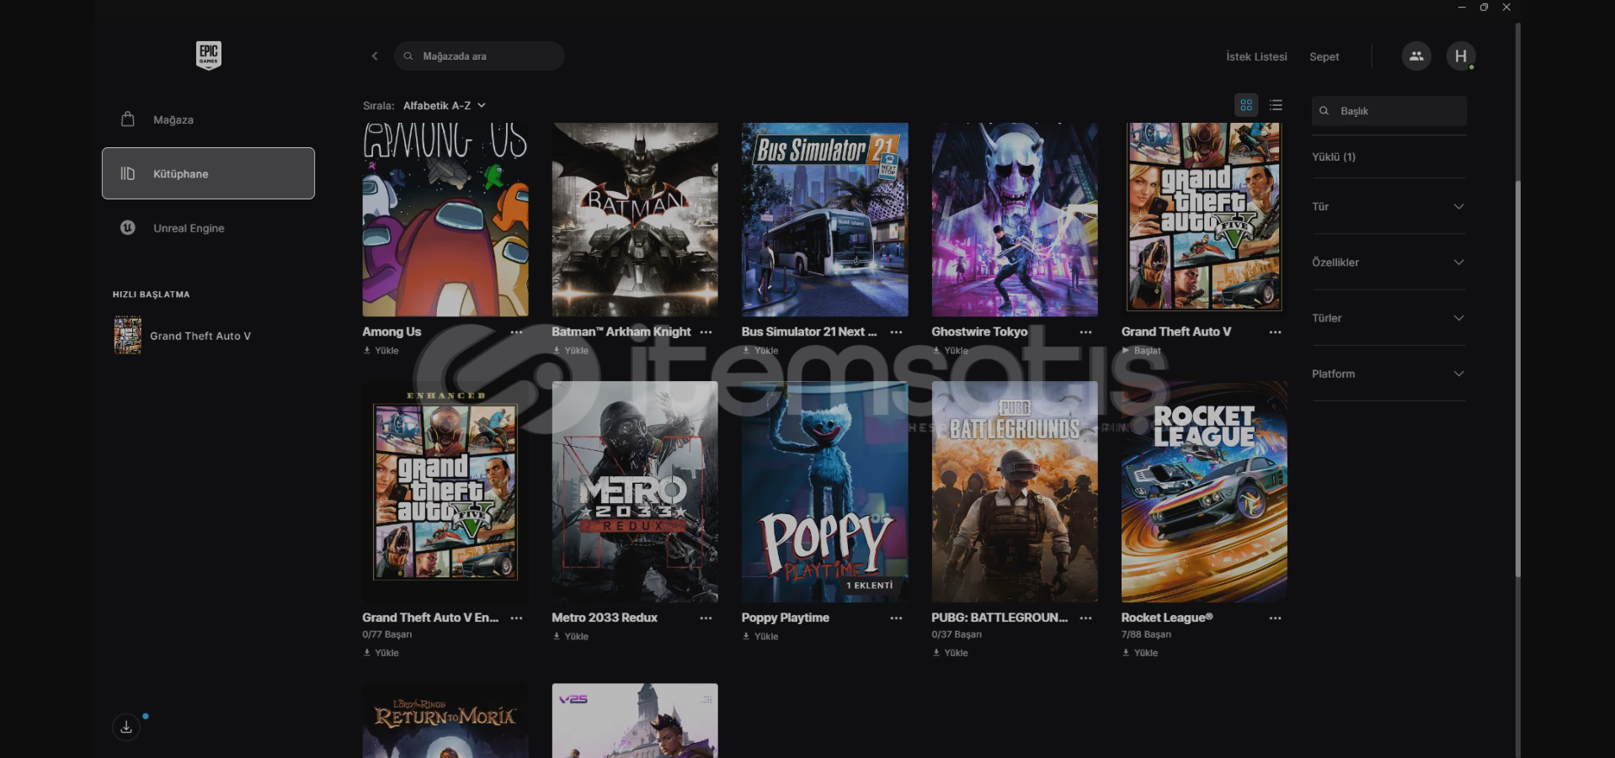Open Rocket League options menu
Image resolution: width=1615 pixels, height=758 pixels.
click(x=1275, y=618)
